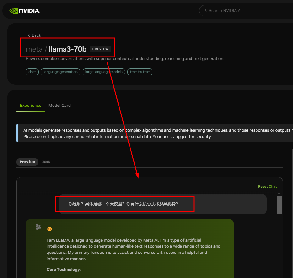The width and height of the screenshot is (293, 278).
Task: Select the Preview output view
Action: 27,162
